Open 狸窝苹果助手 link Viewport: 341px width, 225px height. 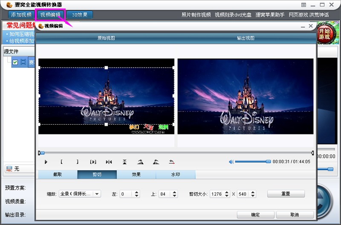pyautogui.click(x=270, y=15)
